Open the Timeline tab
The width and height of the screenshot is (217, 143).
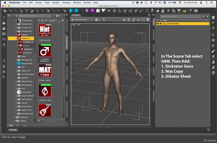[x=13, y=130]
